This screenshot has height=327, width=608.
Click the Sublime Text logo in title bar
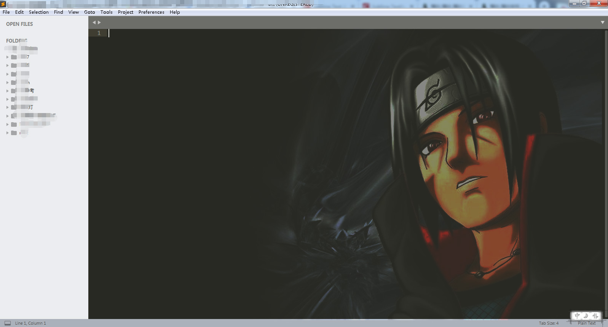[x=3, y=4]
